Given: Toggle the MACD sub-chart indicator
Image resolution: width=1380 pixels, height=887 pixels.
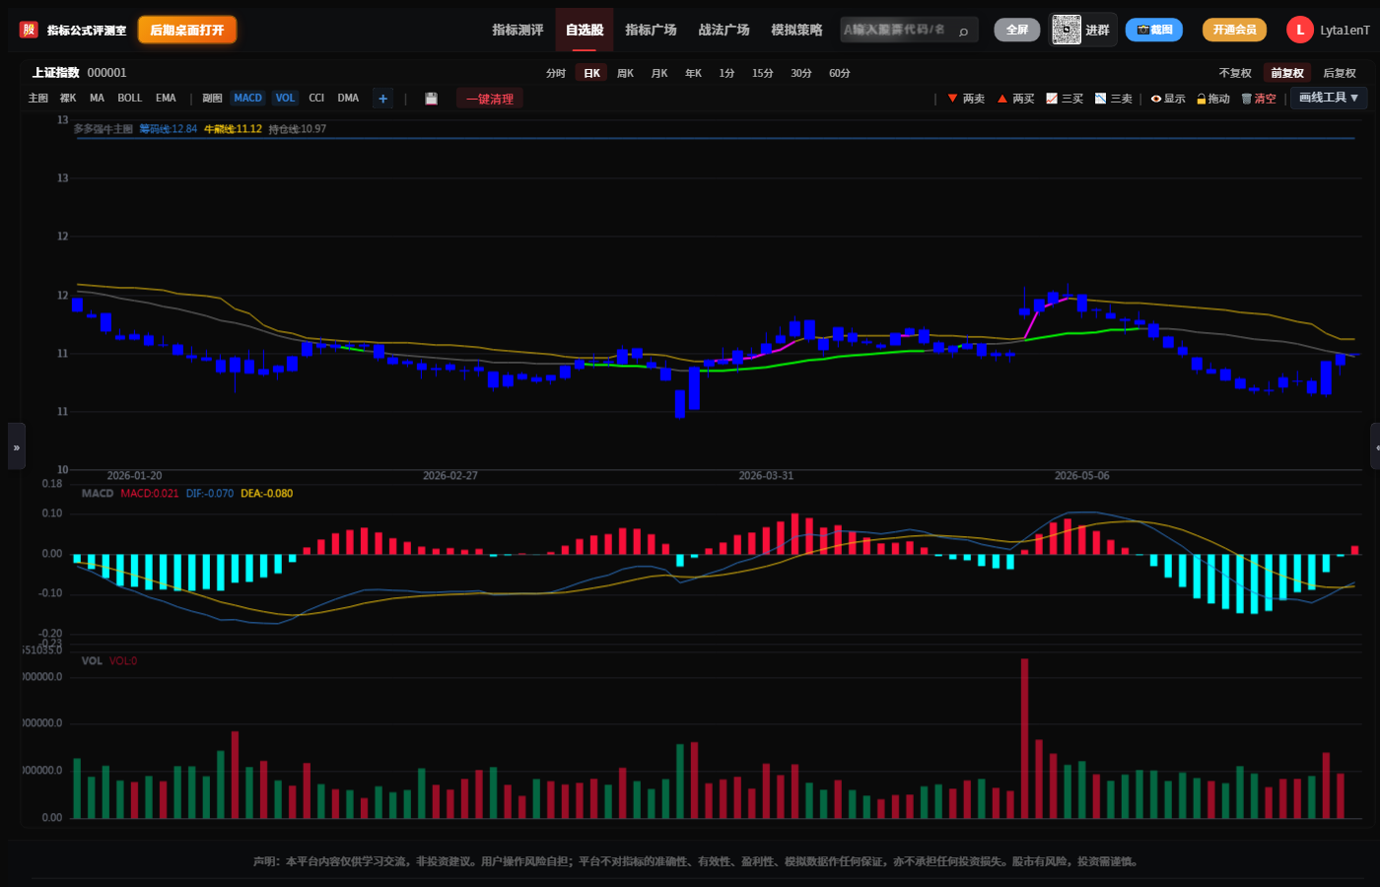Looking at the screenshot, I should coord(247,99).
